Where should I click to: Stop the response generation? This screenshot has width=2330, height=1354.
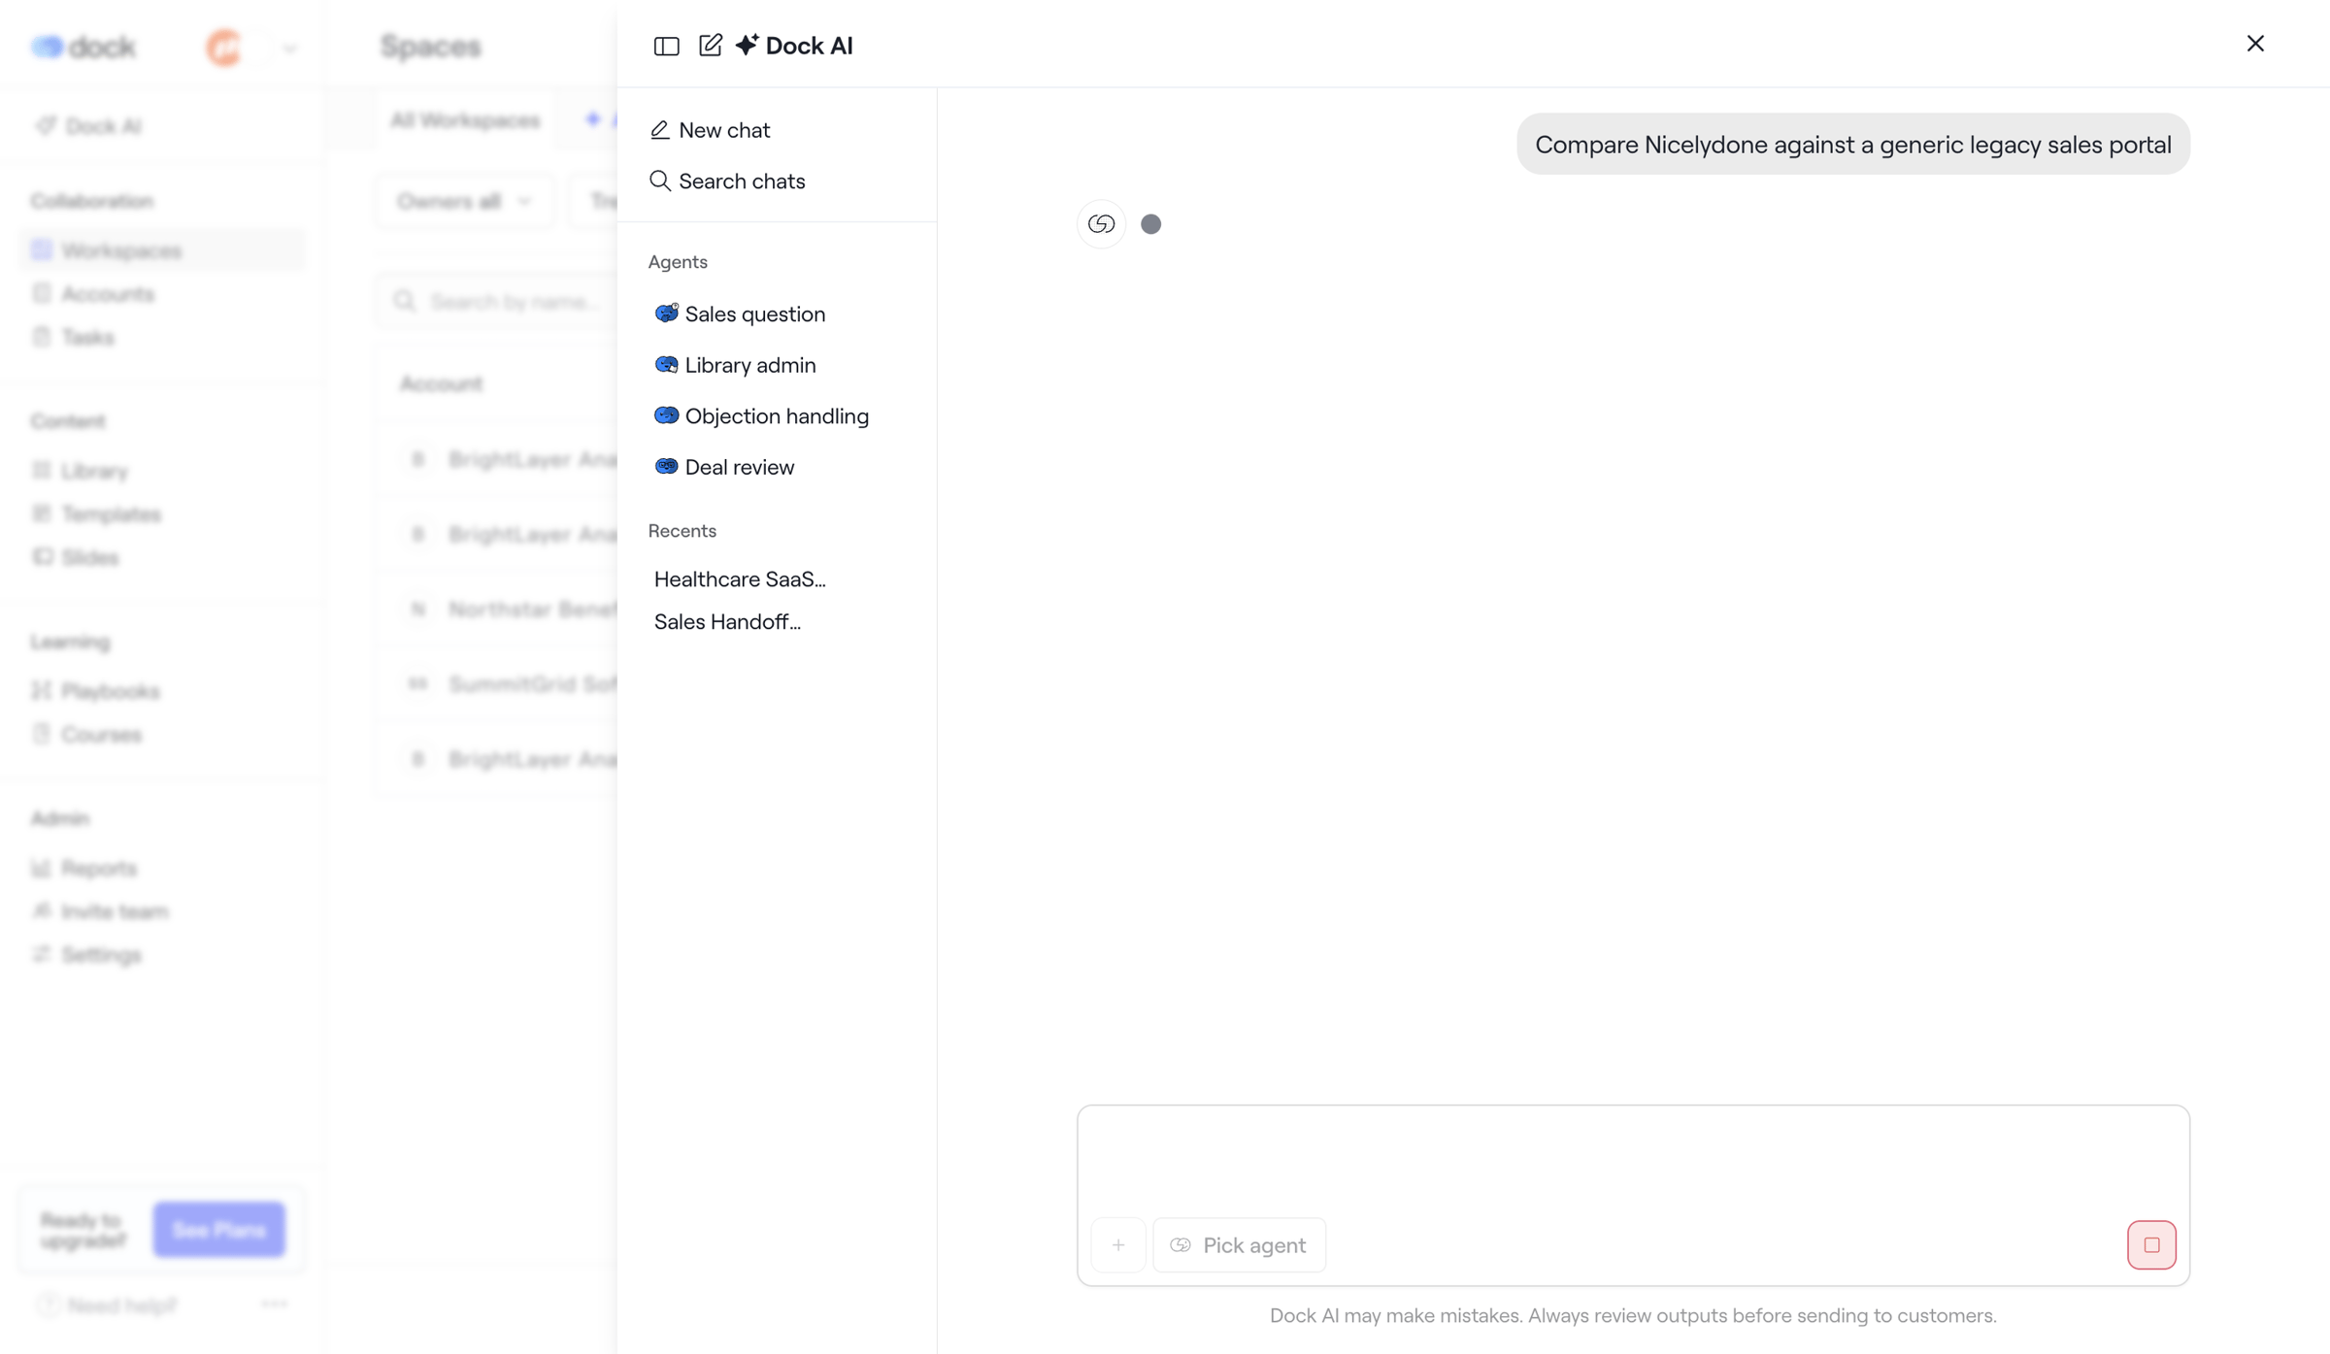pos(2151,1245)
